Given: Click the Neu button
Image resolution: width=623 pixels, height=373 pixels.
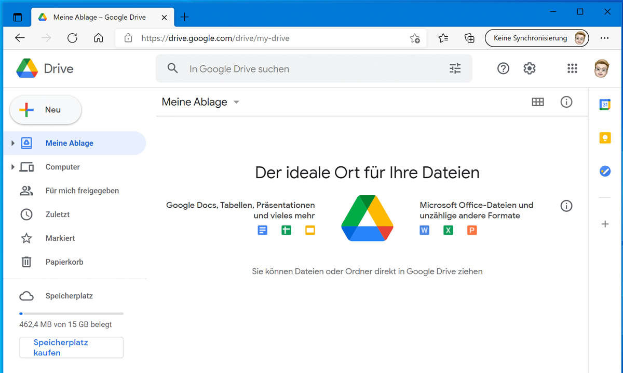Looking at the screenshot, I should click(46, 110).
